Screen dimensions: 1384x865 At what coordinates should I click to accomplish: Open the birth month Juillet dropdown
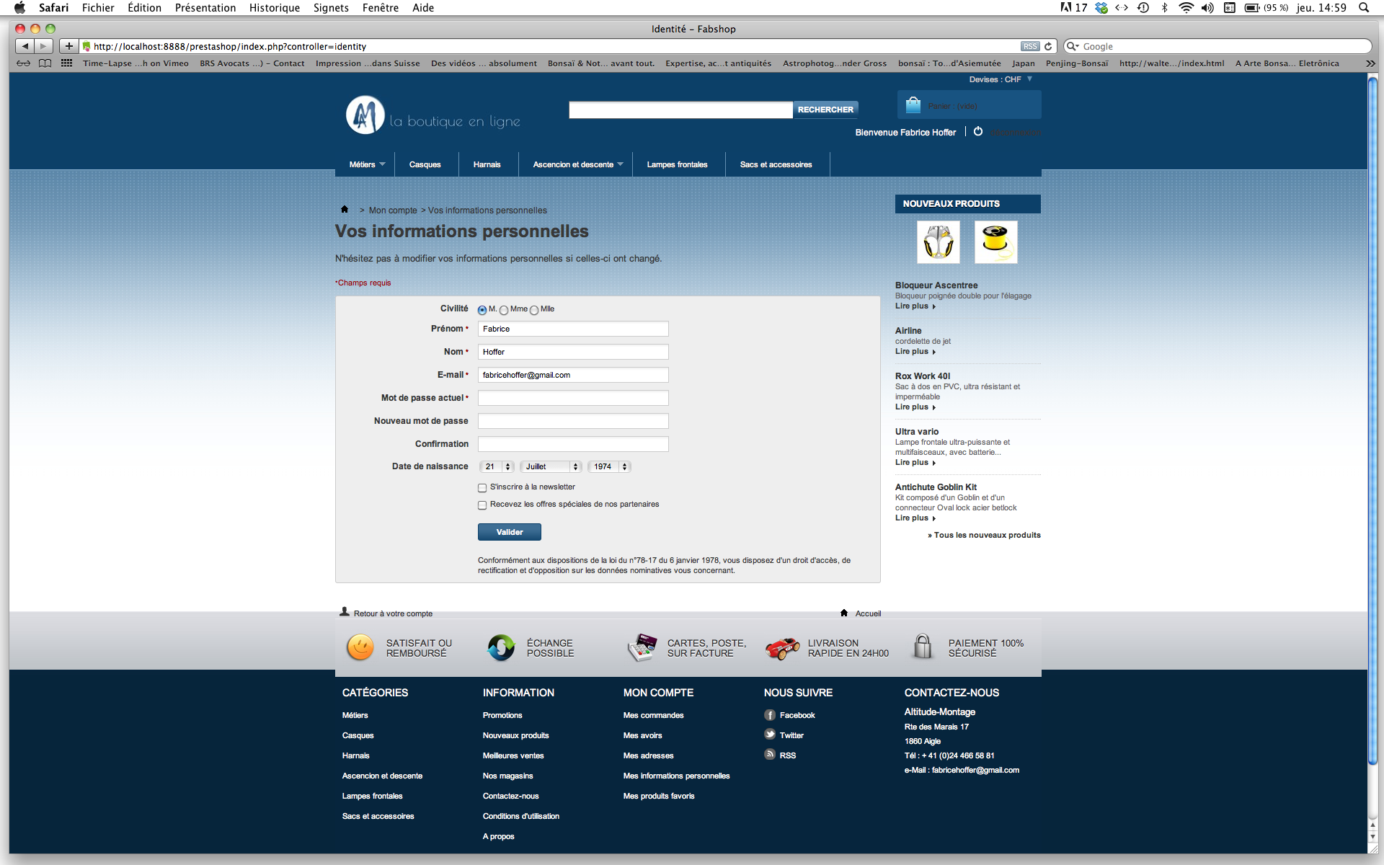click(x=551, y=466)
